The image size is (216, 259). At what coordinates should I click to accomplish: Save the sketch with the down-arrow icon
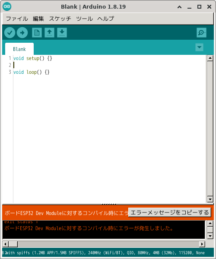coord(62,32)
